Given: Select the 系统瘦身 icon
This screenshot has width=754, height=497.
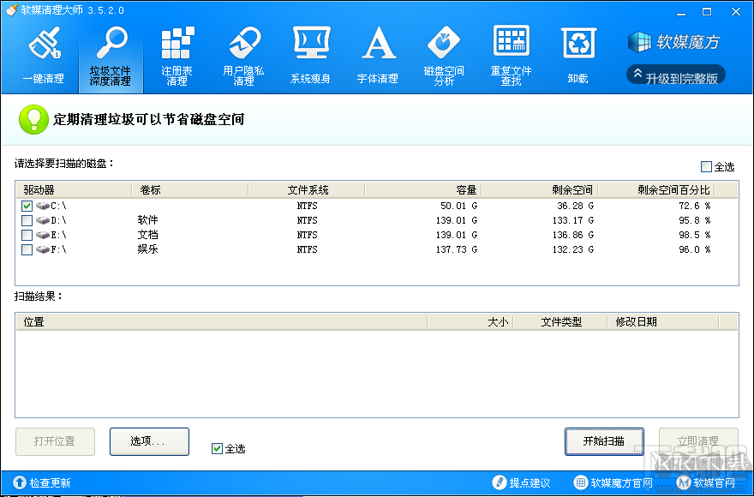Looking at the screenshot, I should [x=311, y=54].
